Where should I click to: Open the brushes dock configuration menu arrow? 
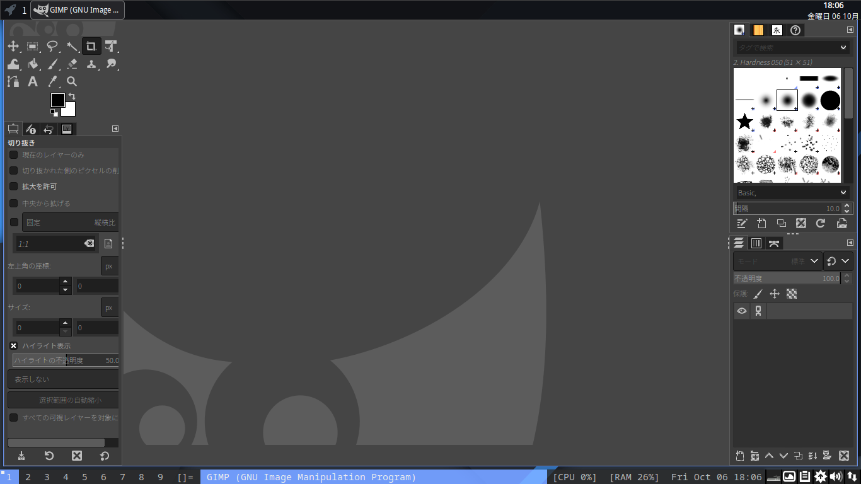coord(850,30)
